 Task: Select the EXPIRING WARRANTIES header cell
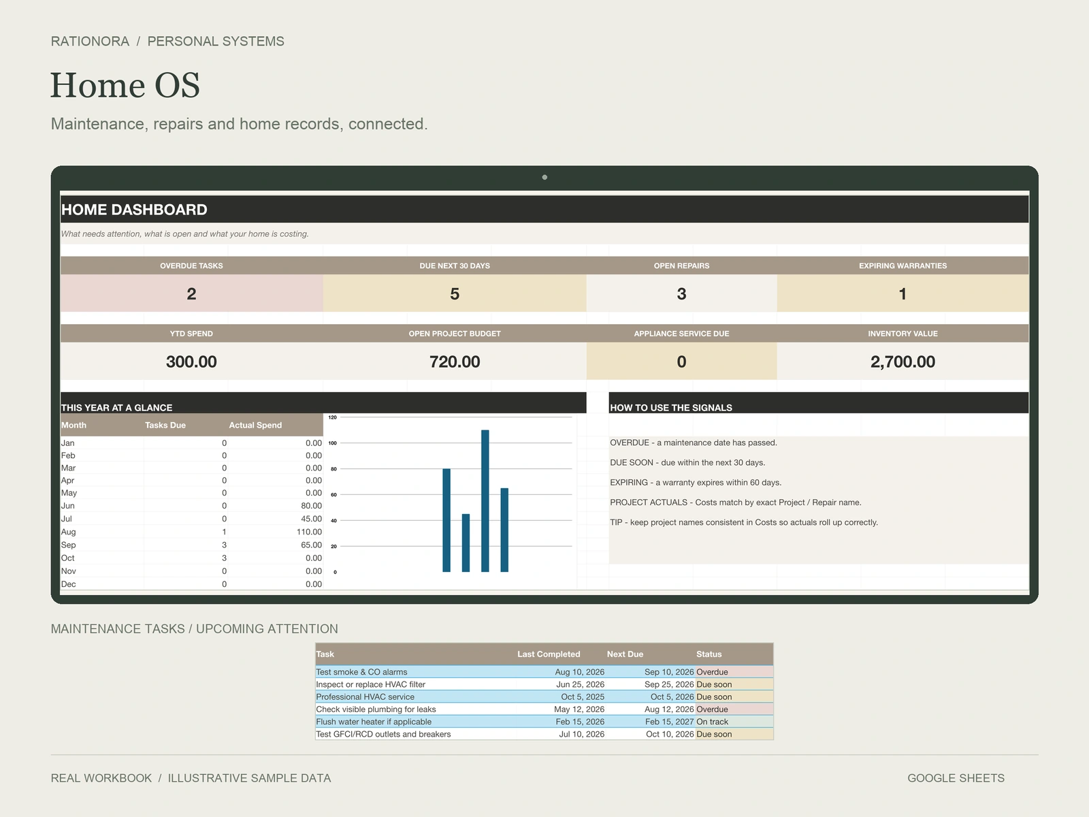[903, 266]
